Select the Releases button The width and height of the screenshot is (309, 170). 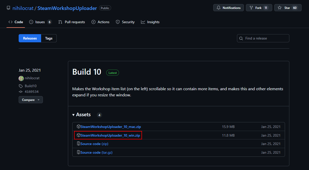(x=30, y=38)
